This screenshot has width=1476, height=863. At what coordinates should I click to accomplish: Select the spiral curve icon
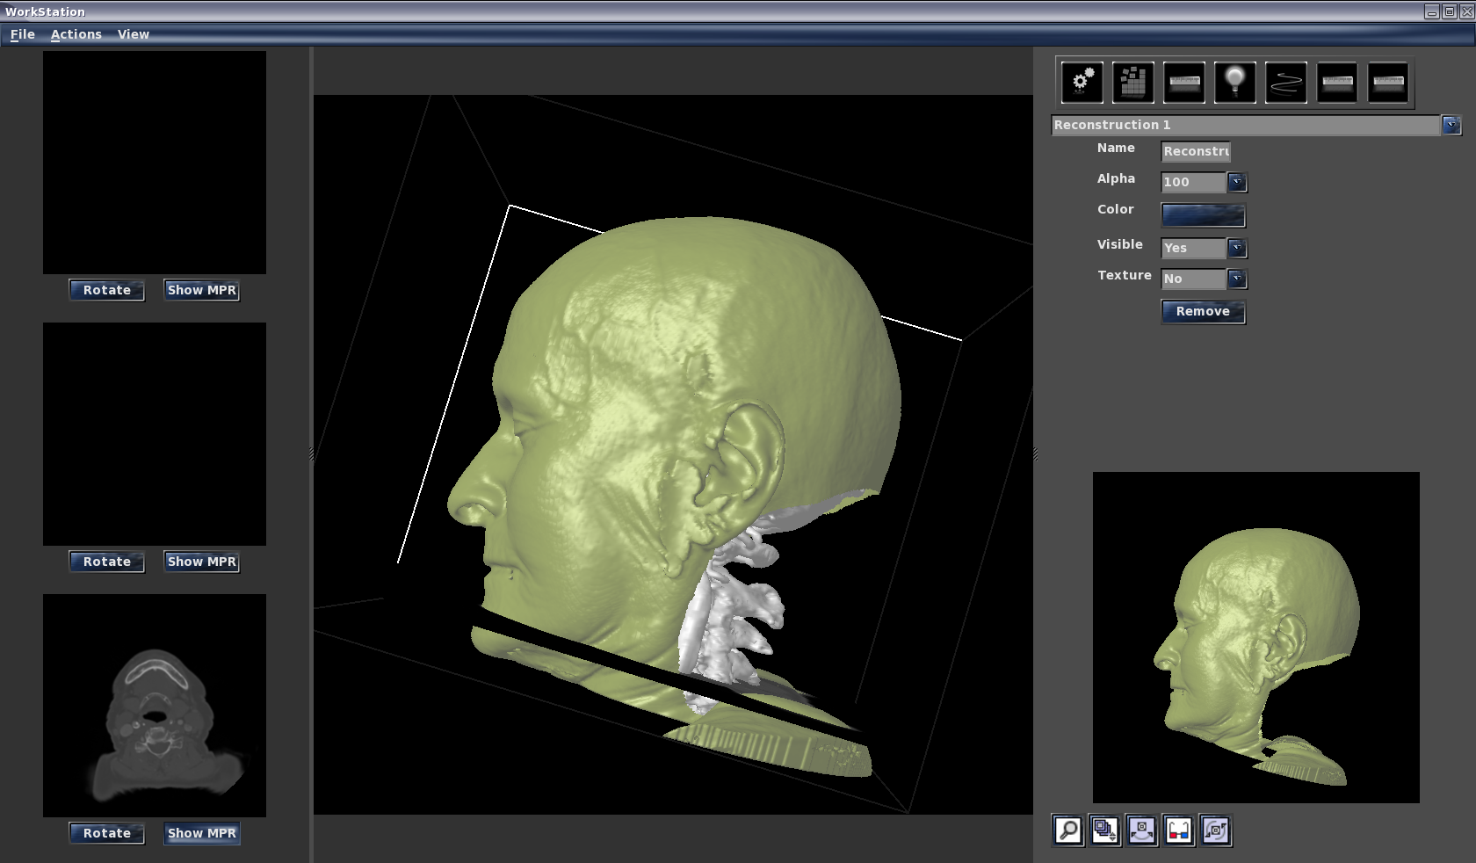[x=1286, y=83]
